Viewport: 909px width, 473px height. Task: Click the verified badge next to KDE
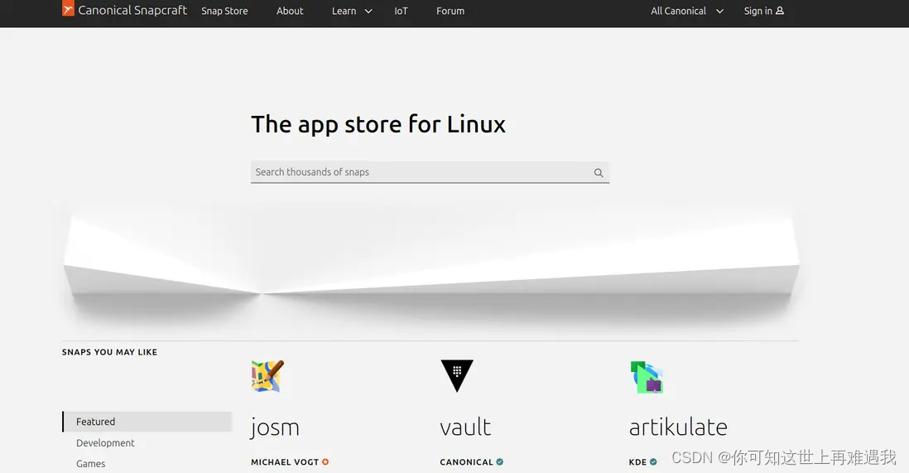(653, 462)
